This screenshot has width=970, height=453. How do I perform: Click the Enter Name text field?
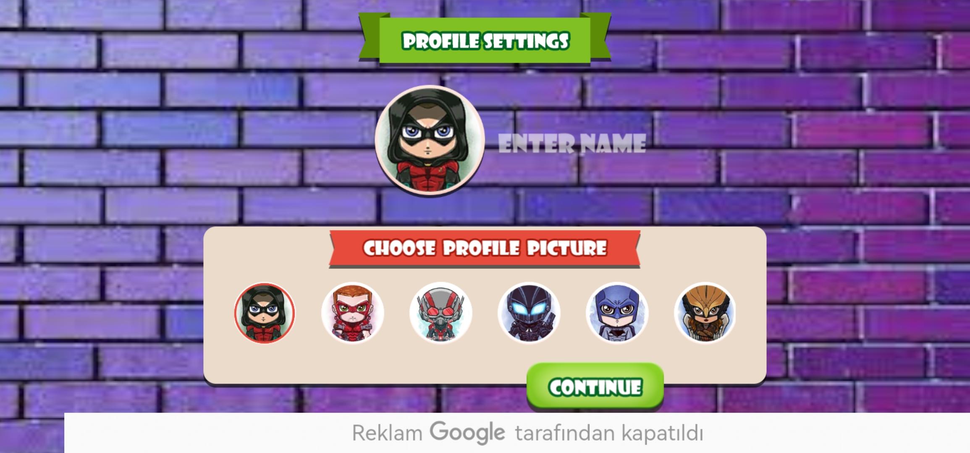(x=572, y=143)
